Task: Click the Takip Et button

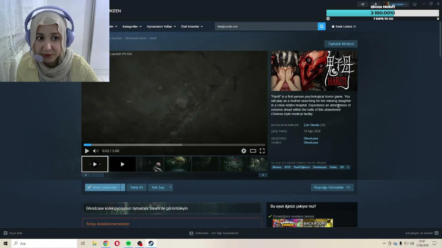Action: [136, 187]
